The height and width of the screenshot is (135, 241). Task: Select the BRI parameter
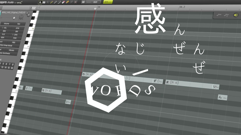coord(17,31)
